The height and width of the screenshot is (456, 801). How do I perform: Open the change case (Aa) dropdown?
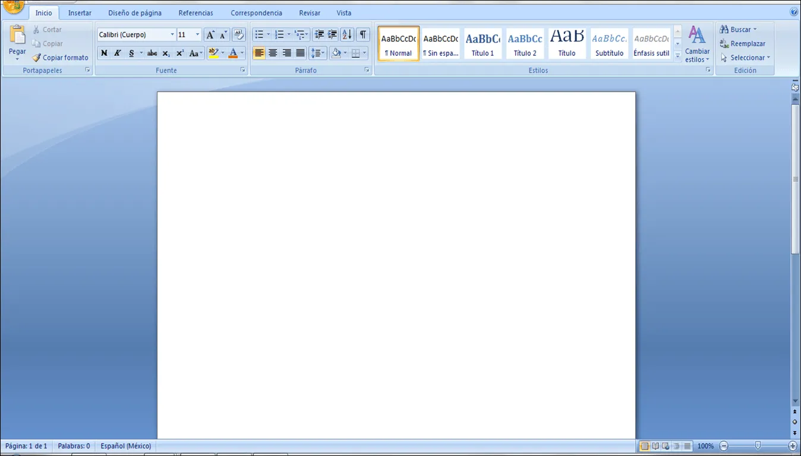[195, 53]
